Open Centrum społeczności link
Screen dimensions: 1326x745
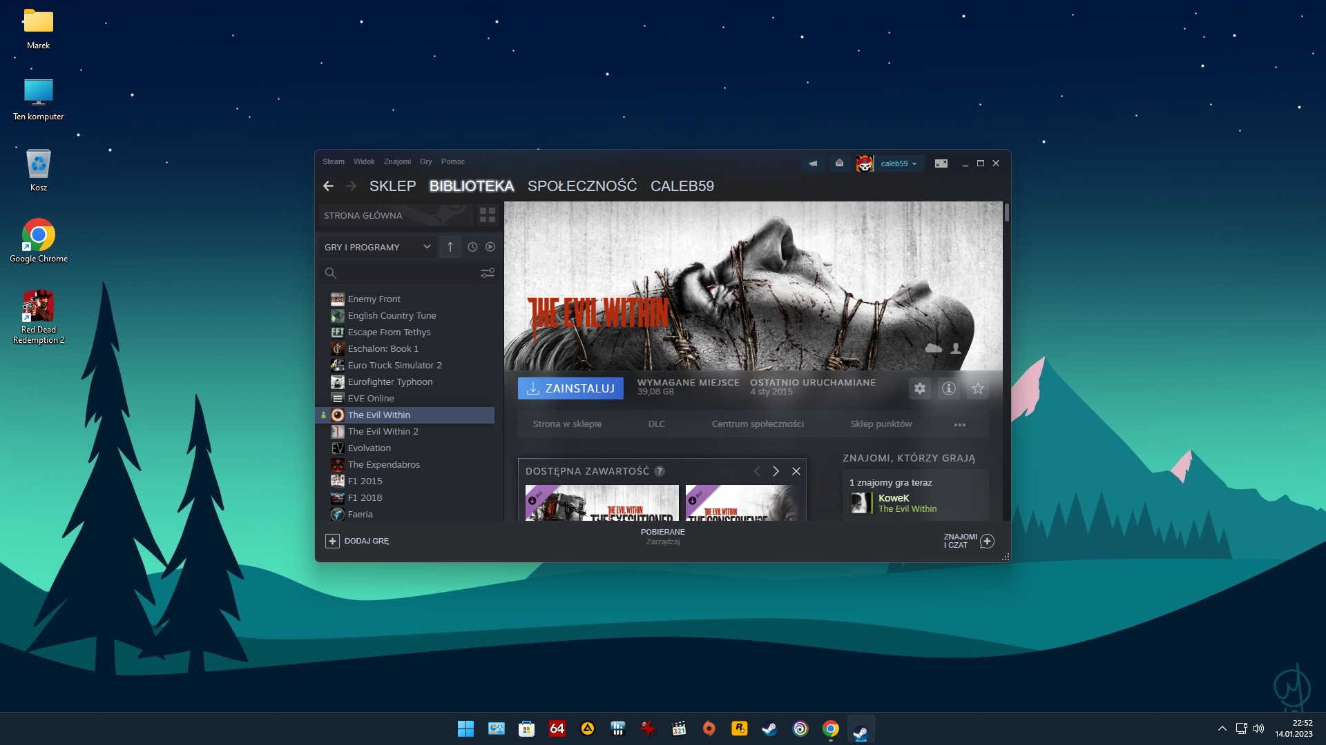click(758, 424)
